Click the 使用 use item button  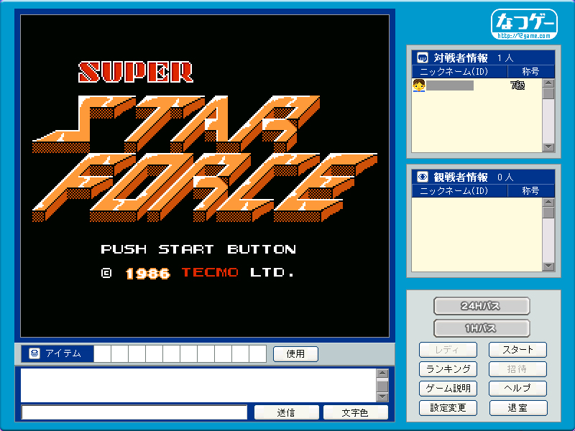pyautogui.click(x=295, y=354)
